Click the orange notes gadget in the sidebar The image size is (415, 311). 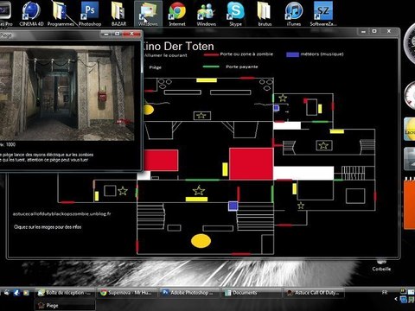[x=409, y=203]
